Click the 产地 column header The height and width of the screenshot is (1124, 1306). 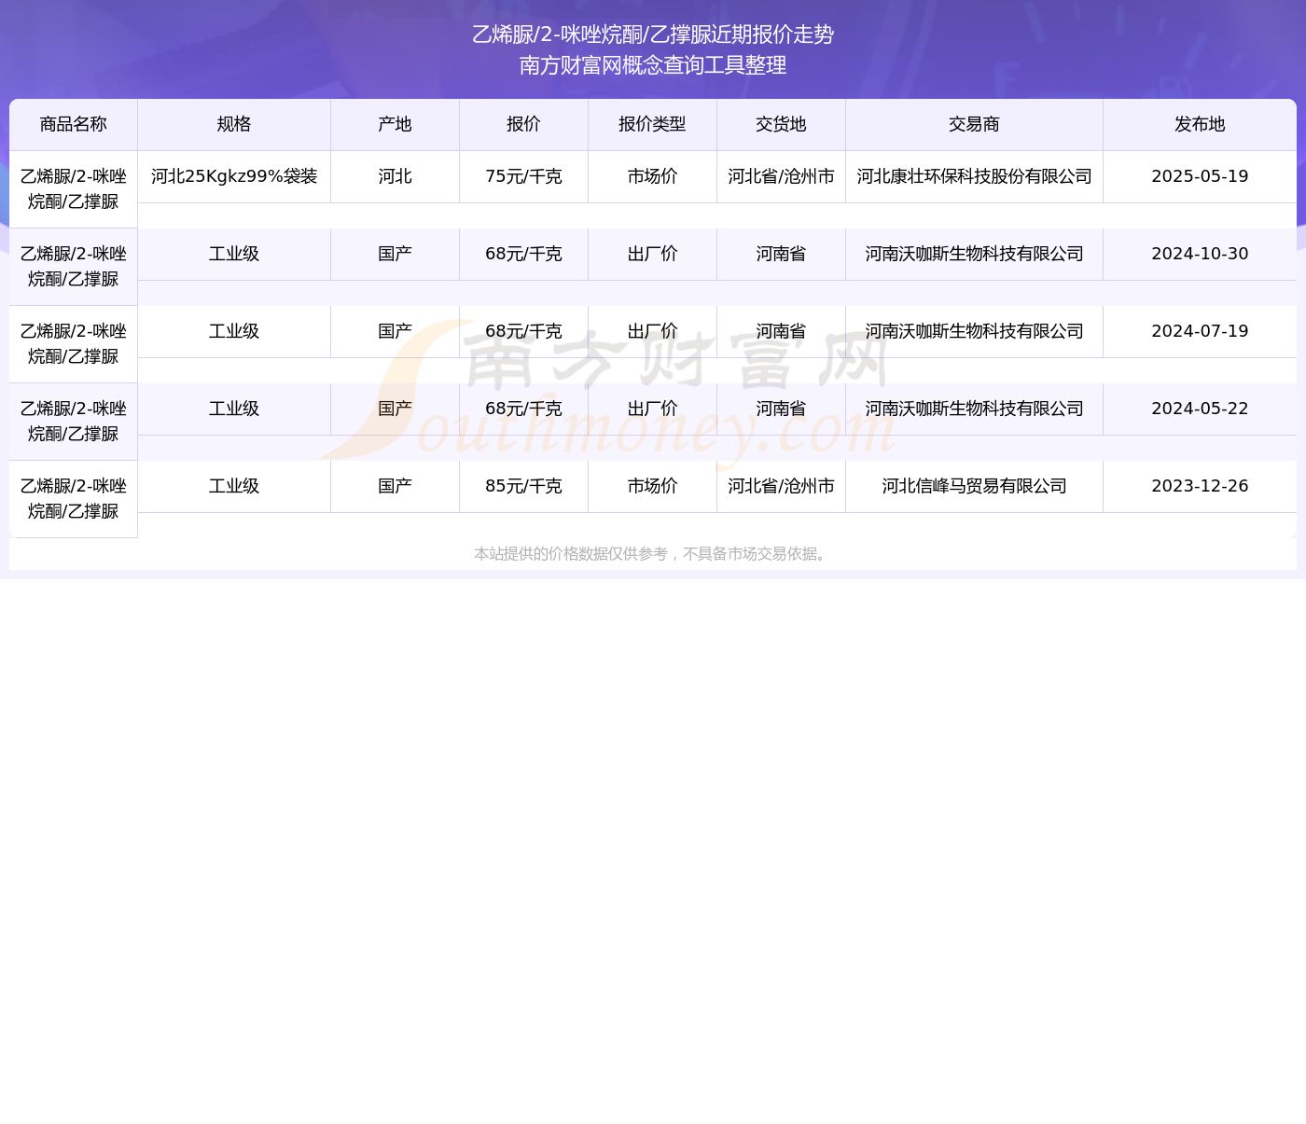(395, 124)
